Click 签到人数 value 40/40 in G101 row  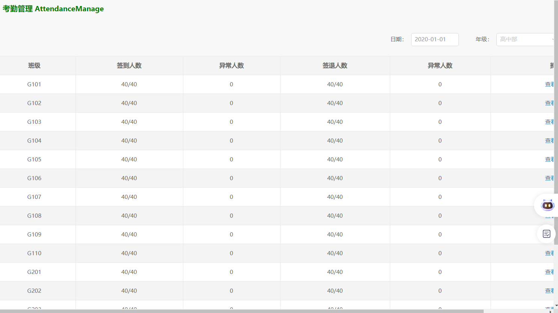tap(129, 84)
